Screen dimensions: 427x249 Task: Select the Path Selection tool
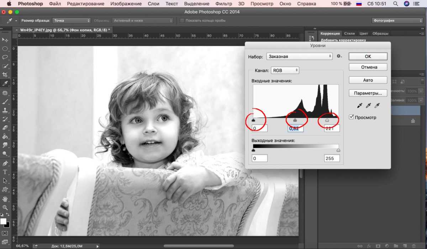(5, 181)
